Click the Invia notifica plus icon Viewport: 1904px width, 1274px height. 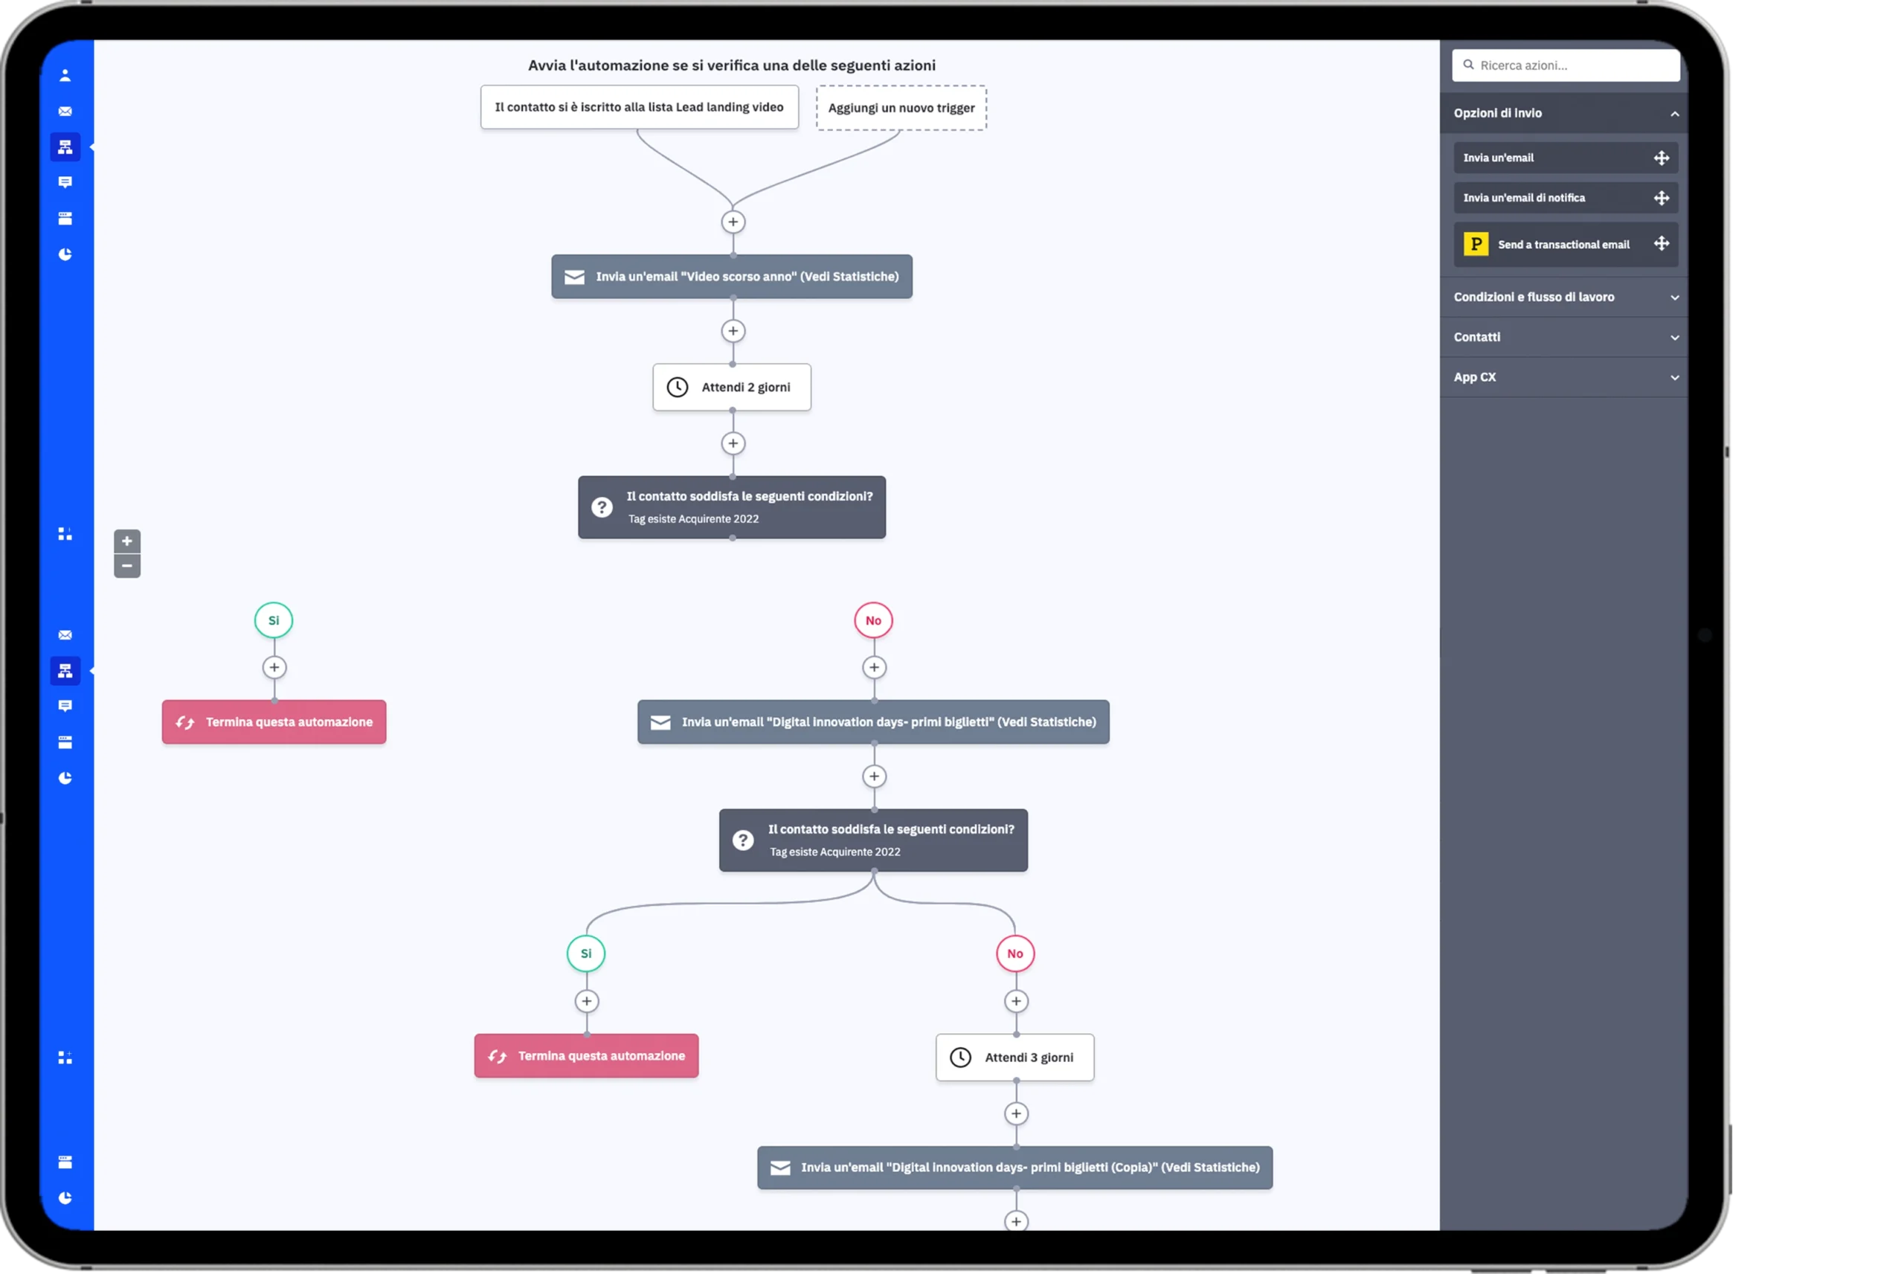(x=1659, y=198)
